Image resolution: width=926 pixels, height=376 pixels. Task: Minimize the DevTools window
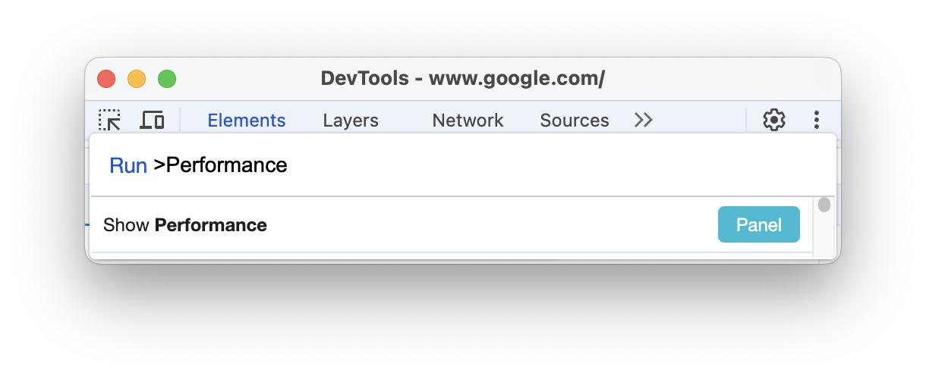click(137, 79)
